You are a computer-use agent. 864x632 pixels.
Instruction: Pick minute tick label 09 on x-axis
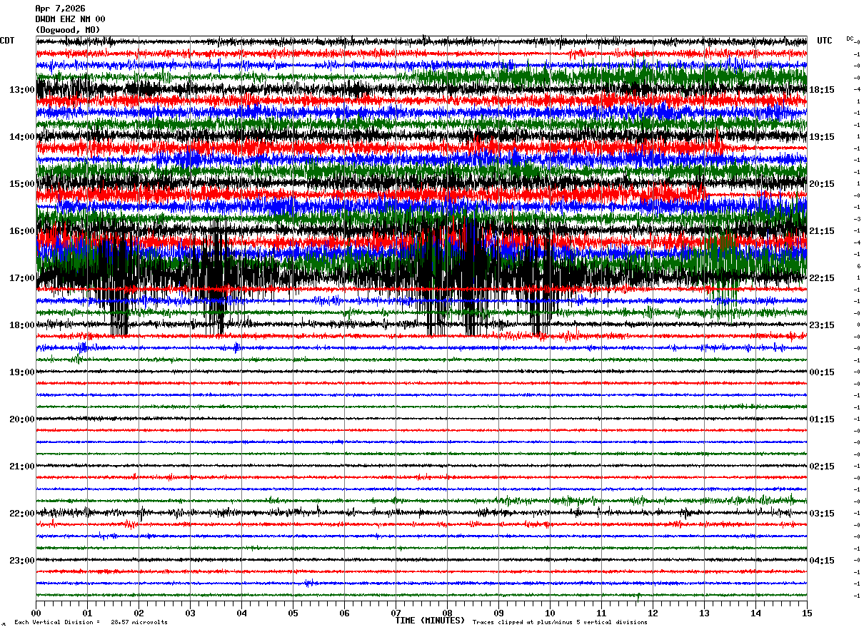coord(498,613)
